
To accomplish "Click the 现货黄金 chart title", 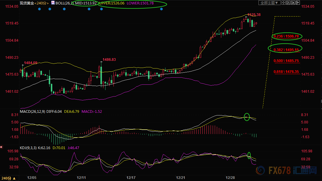I will [x=26, y=3].
